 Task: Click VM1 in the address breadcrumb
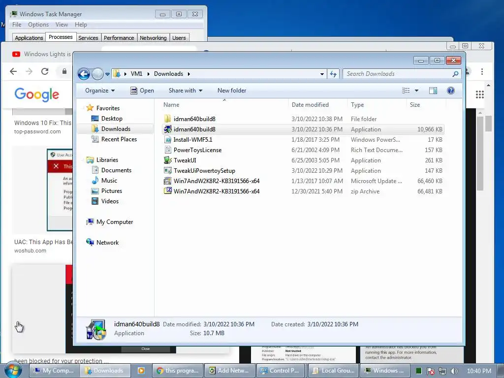point(136,74)
